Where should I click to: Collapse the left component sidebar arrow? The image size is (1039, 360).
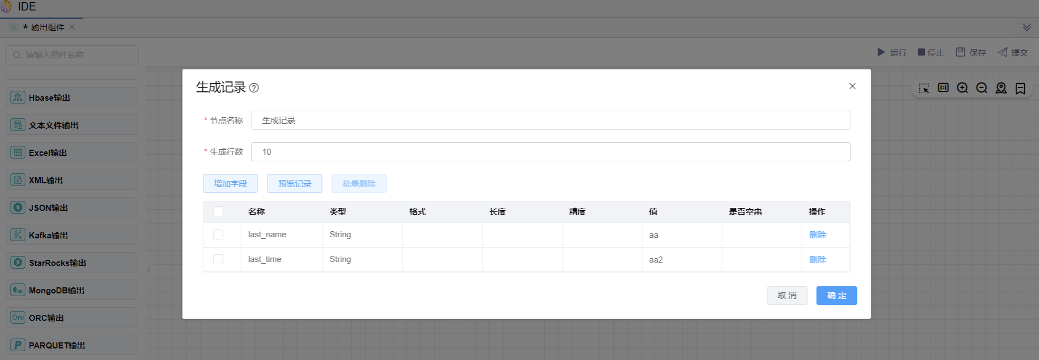click(x=148, y=269)
